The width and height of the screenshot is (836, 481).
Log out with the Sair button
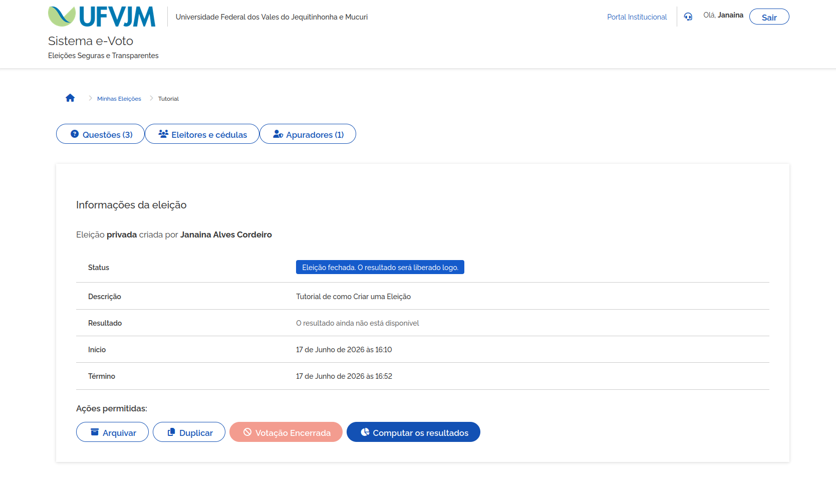click(769, 17)
